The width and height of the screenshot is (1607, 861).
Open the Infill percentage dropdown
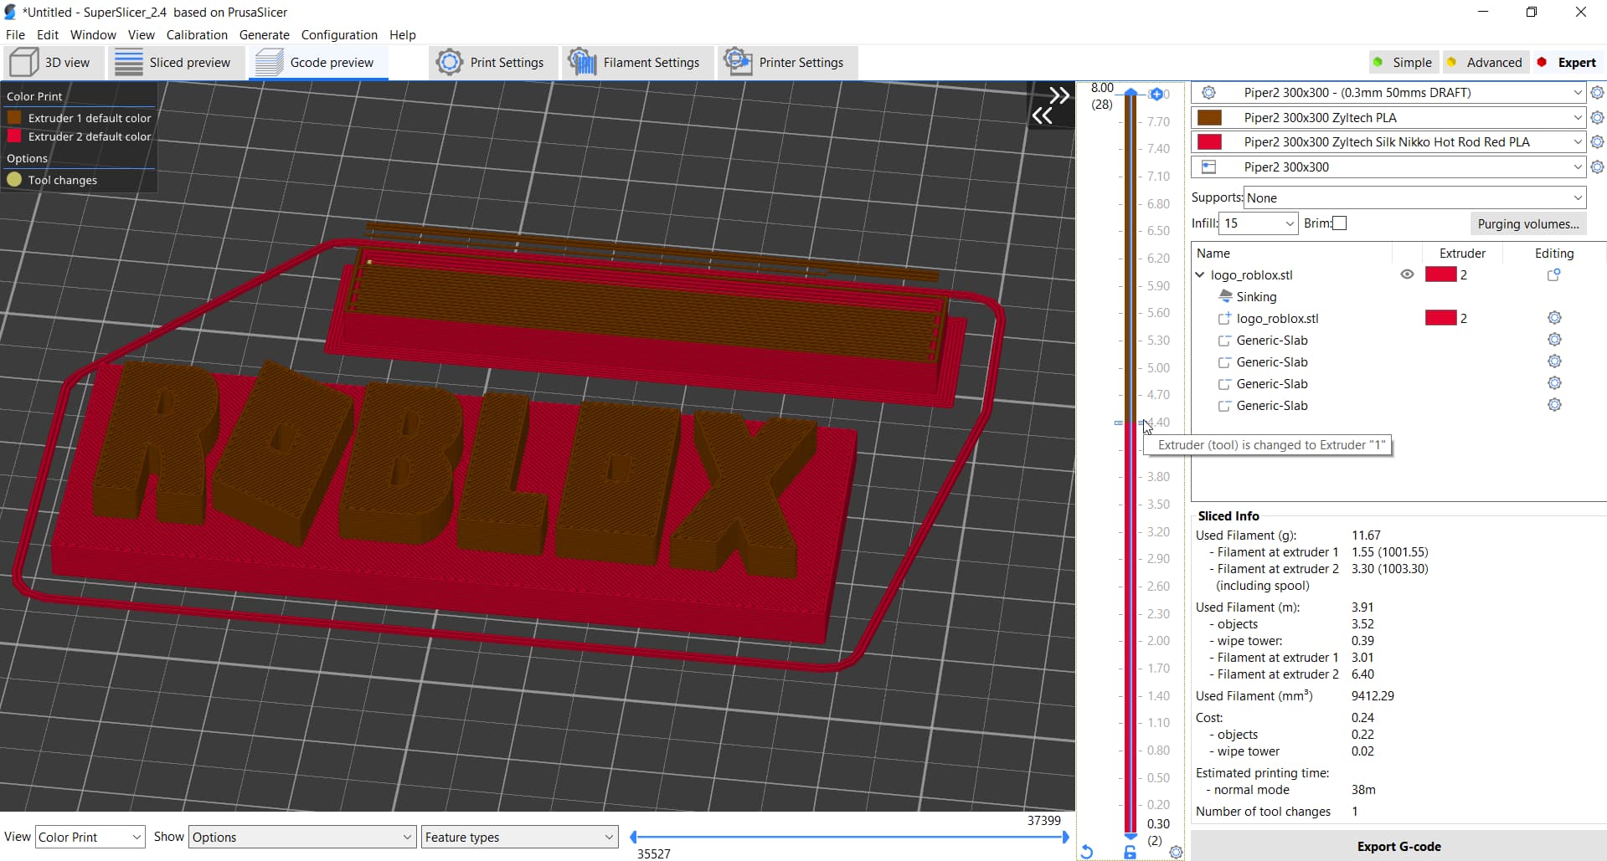(1259, 223)
